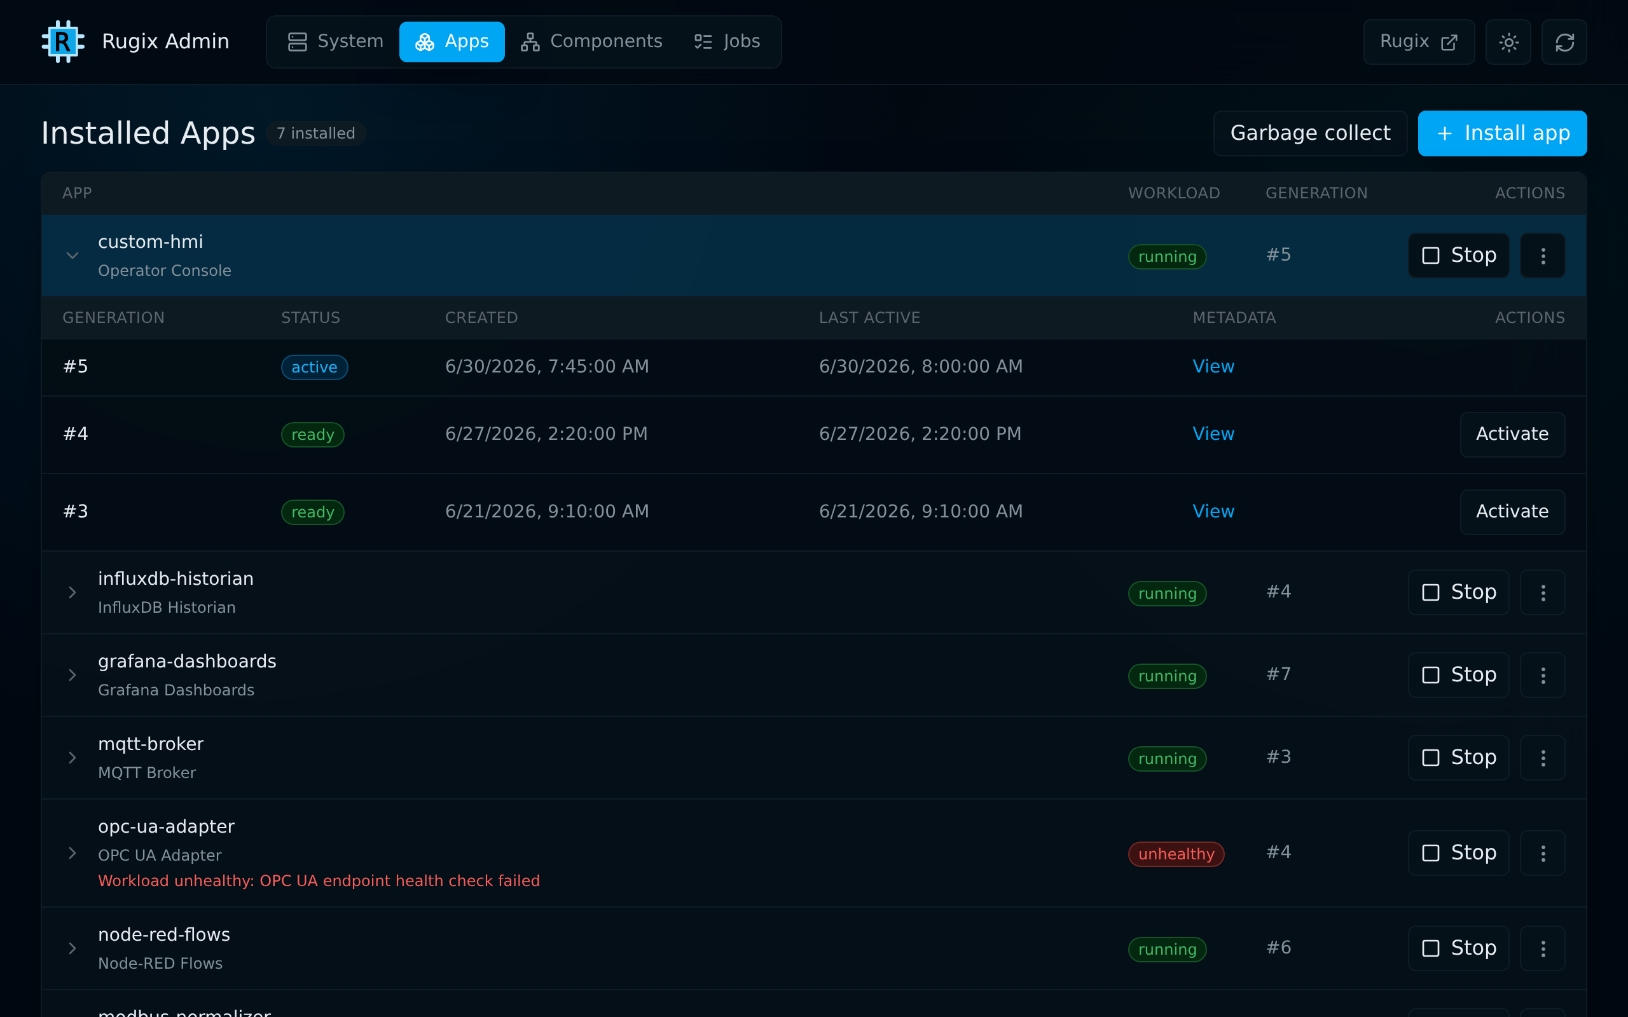View metadata for generation #3

click(x=1213, y=511)
